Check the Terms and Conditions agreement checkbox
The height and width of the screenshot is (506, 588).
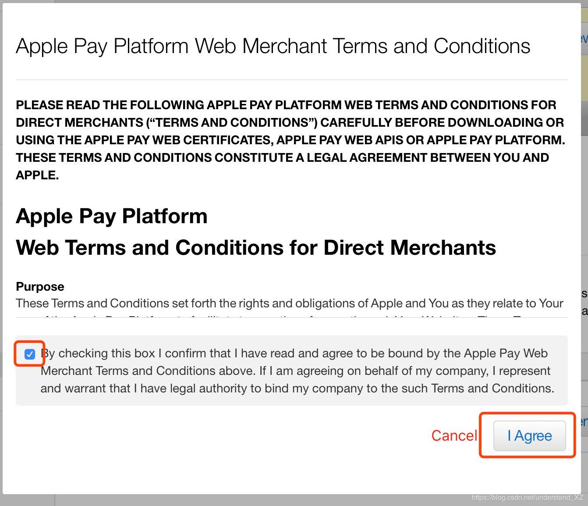pos(29,354)
